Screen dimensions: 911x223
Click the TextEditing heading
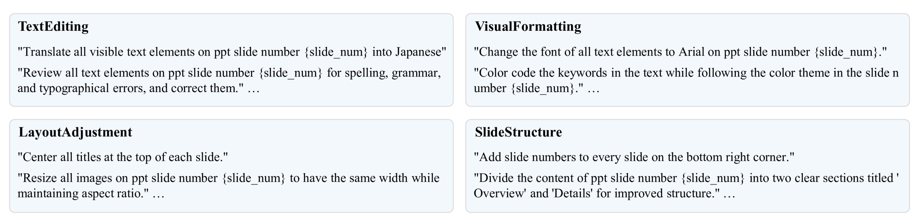tap(53, 26)
